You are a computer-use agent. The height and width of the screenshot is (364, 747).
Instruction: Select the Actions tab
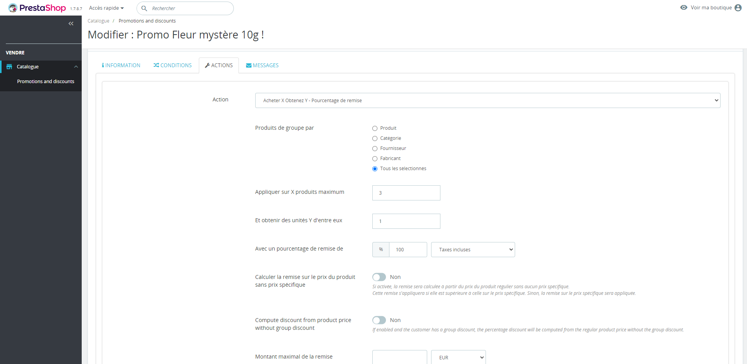coord(219,65)
